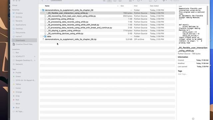The width and height of the screenshot is (213, 120).
Task: Open Documents folder from sidebar
Action: [20, 33]
